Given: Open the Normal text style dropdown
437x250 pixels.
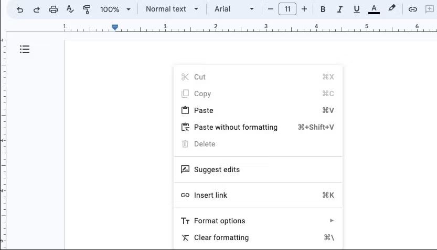Looking at the screenshot, I should pos(172,9).
